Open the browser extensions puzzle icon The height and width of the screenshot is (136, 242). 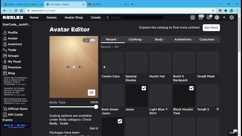[226, 11]
